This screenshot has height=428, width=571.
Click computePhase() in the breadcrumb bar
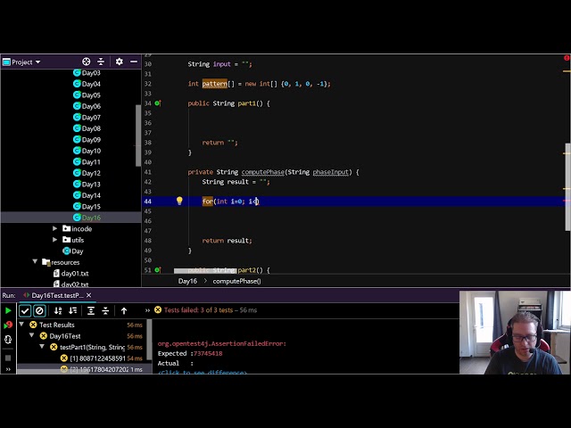236,281
